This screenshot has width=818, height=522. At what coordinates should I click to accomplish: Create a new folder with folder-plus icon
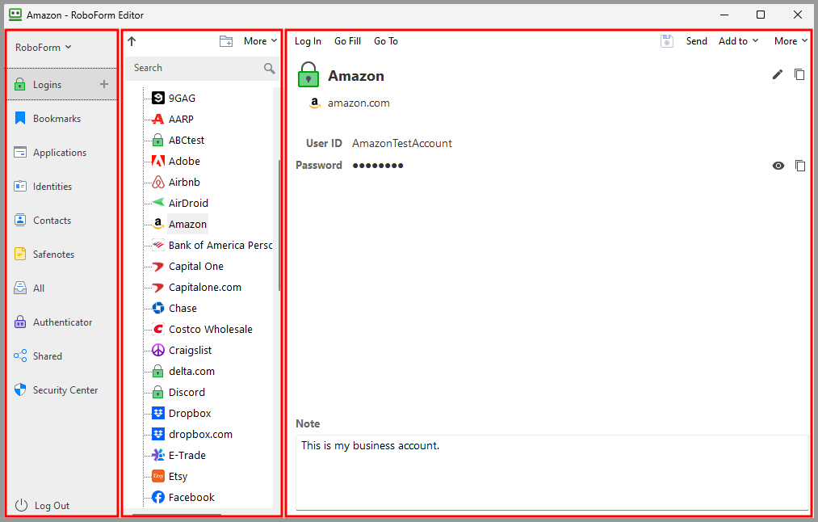[x=226, y=41]
